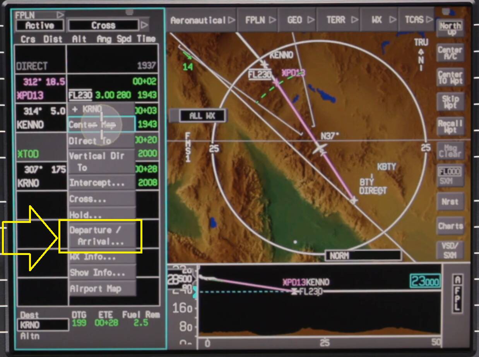The image size is (479, 357).
Task: Click the FMS1 source label on map
Action: pos(188,147)
